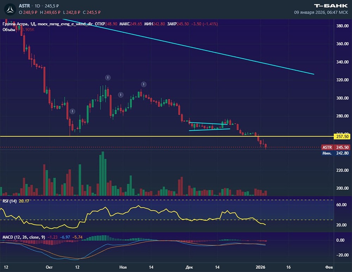
Task: Select the long cyan descending trendline
Action: [189, 47]
